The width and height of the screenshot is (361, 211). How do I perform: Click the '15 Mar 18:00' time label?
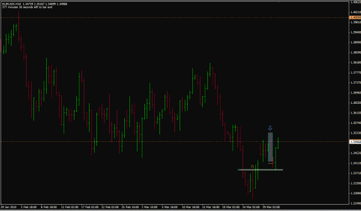pyautogui.click(x=210, y=207)
